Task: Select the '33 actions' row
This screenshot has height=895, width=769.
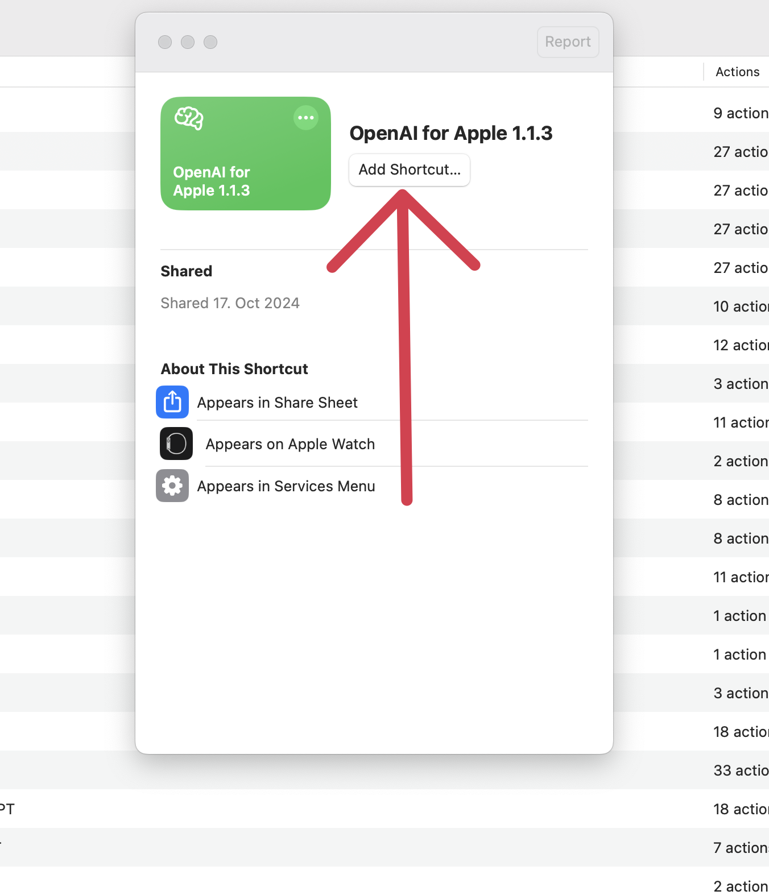Action: pyautogui.click(x=385, y=770)
